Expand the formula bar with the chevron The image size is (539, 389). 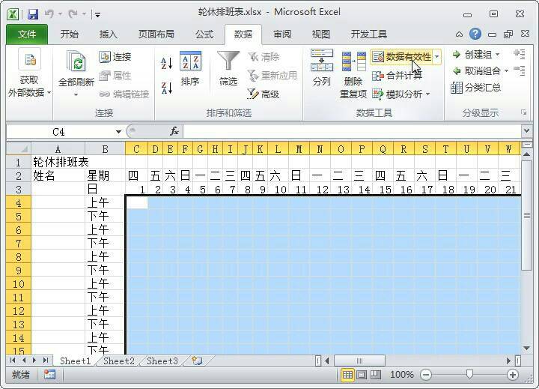coord(526,131)
